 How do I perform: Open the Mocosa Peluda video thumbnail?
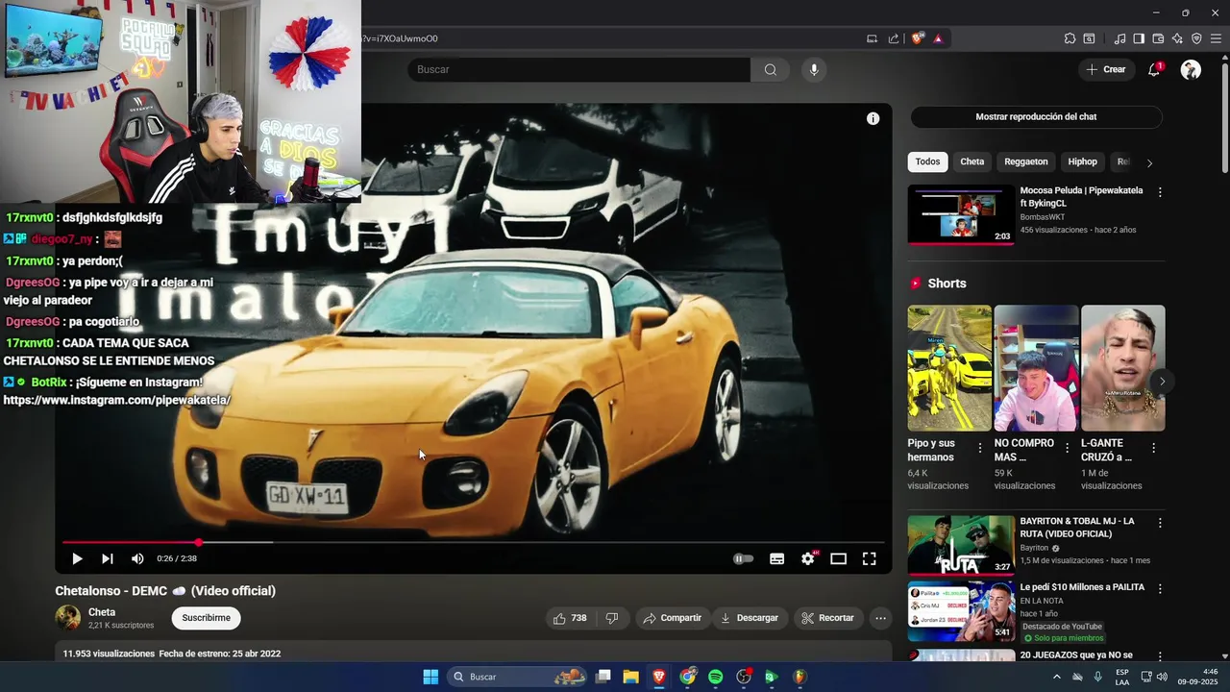pyautogui.click(x=961, y=214)
